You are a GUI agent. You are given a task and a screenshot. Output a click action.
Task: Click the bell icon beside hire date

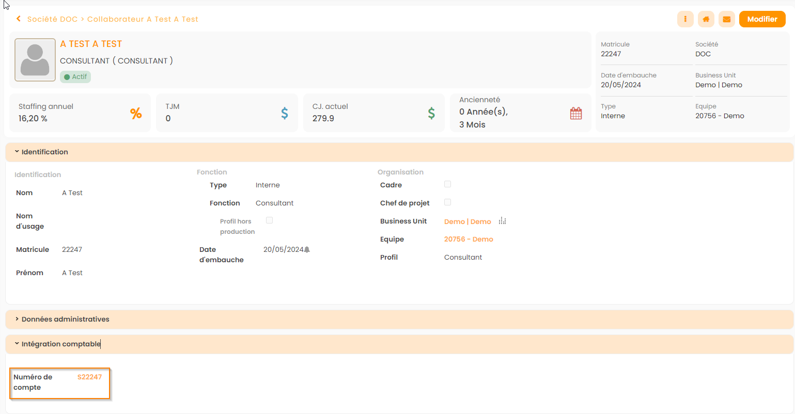[x=307, y=250]
